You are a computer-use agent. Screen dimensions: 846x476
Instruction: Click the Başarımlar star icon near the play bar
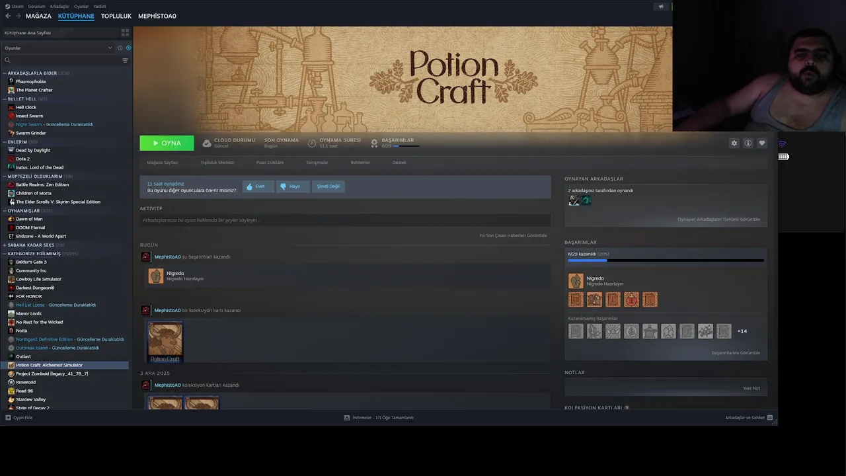click(375, 143)
